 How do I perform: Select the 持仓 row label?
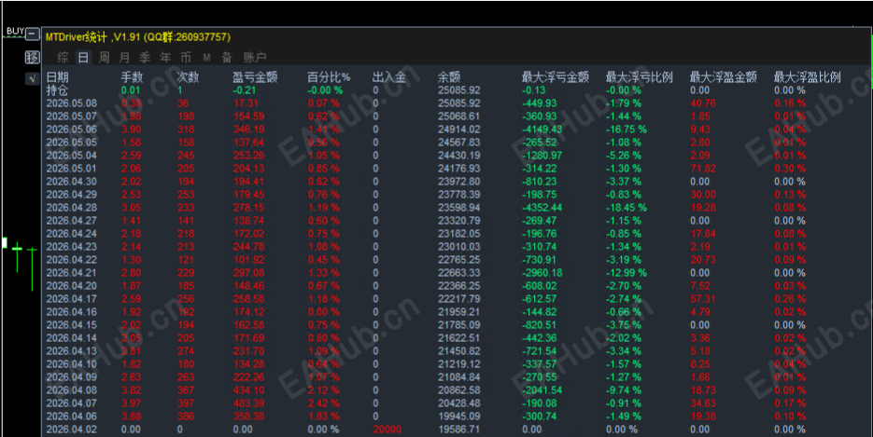pyautogui.click(x=57, y=90)
